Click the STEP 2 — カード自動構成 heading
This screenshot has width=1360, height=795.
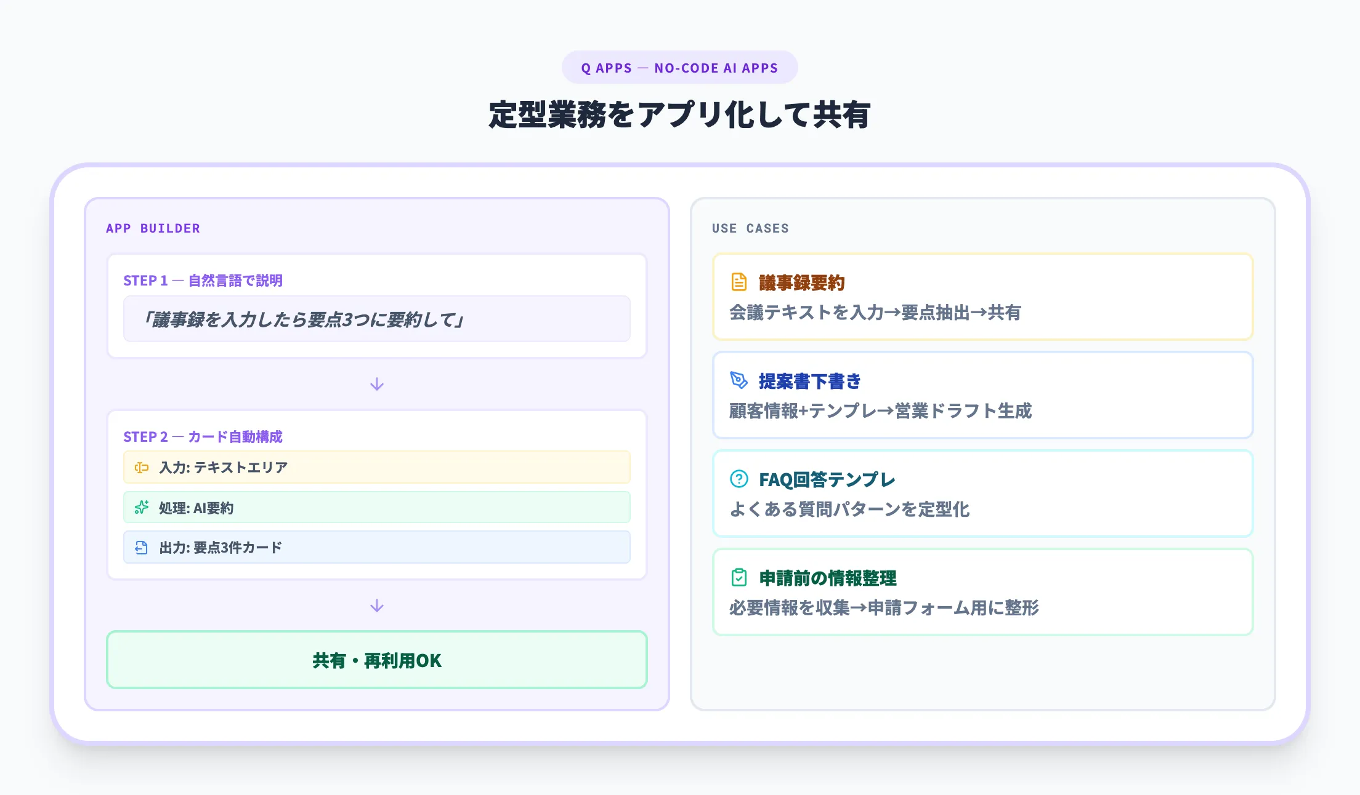[203, 437]
